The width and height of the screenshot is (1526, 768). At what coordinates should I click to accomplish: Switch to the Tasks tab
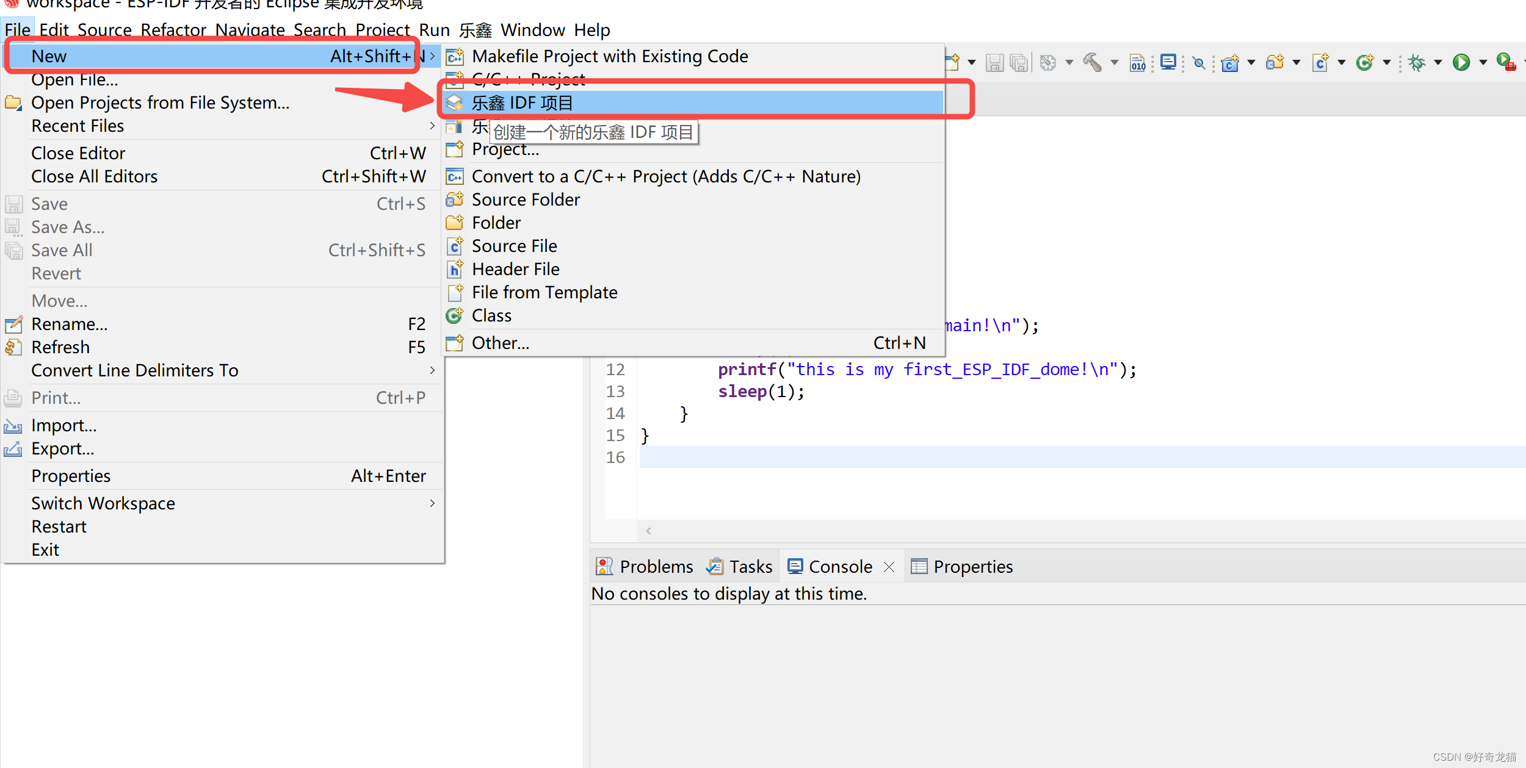[x=739, y=566]
